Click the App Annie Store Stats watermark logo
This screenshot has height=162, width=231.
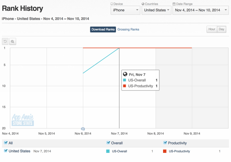click(x=23, y=120)
